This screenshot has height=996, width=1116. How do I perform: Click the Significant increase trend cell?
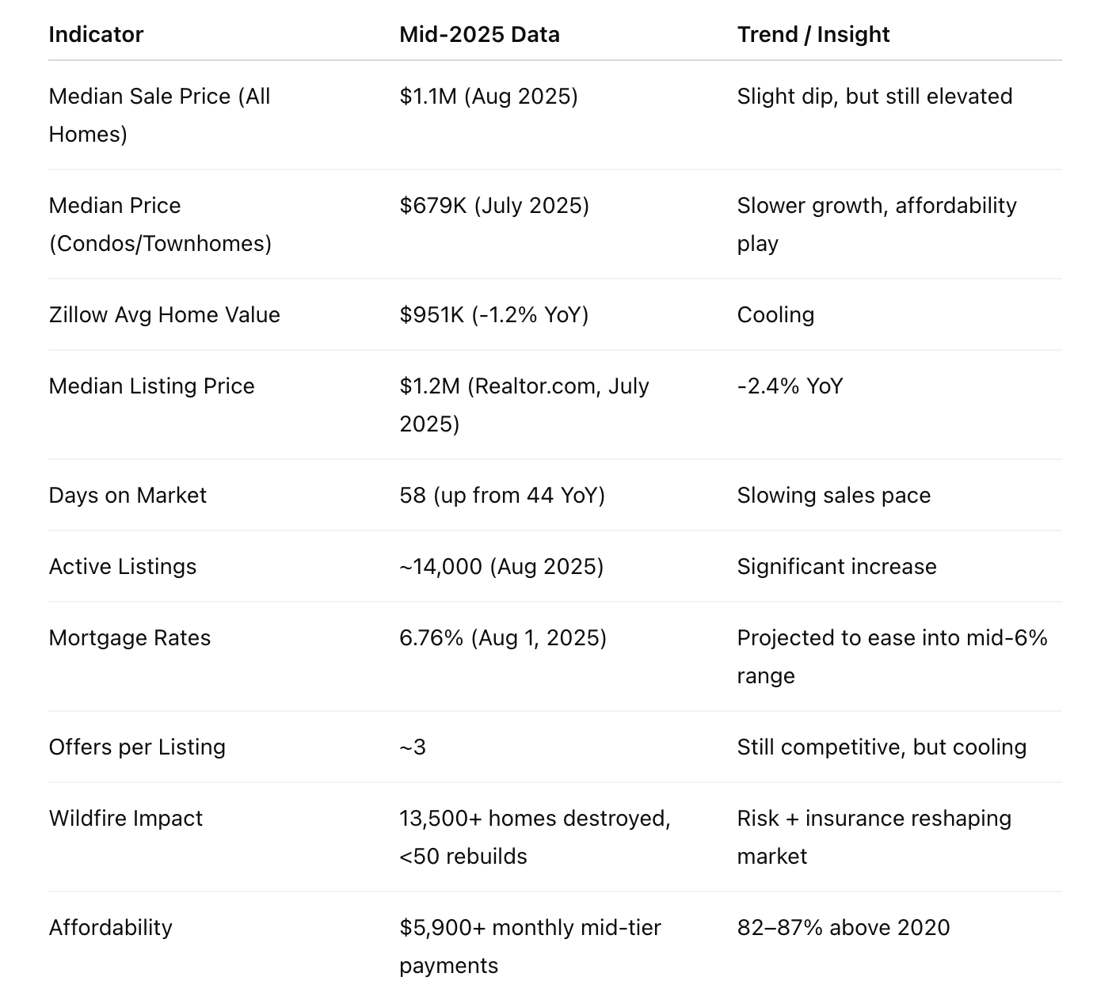point(836,567)
